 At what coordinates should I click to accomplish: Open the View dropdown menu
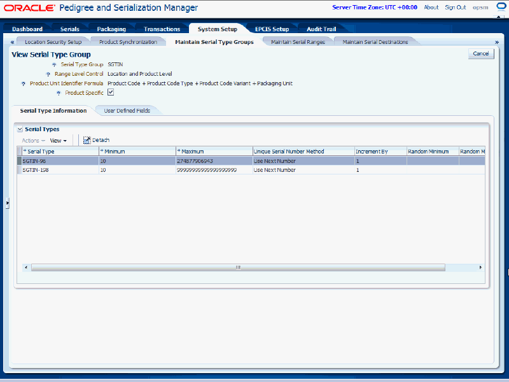tap(58, 141)
